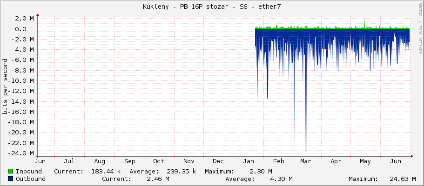Screen dimensions: 424x186
Task: Click the Inbound maximum value '2.30 M'
Action: click(261, 171)
